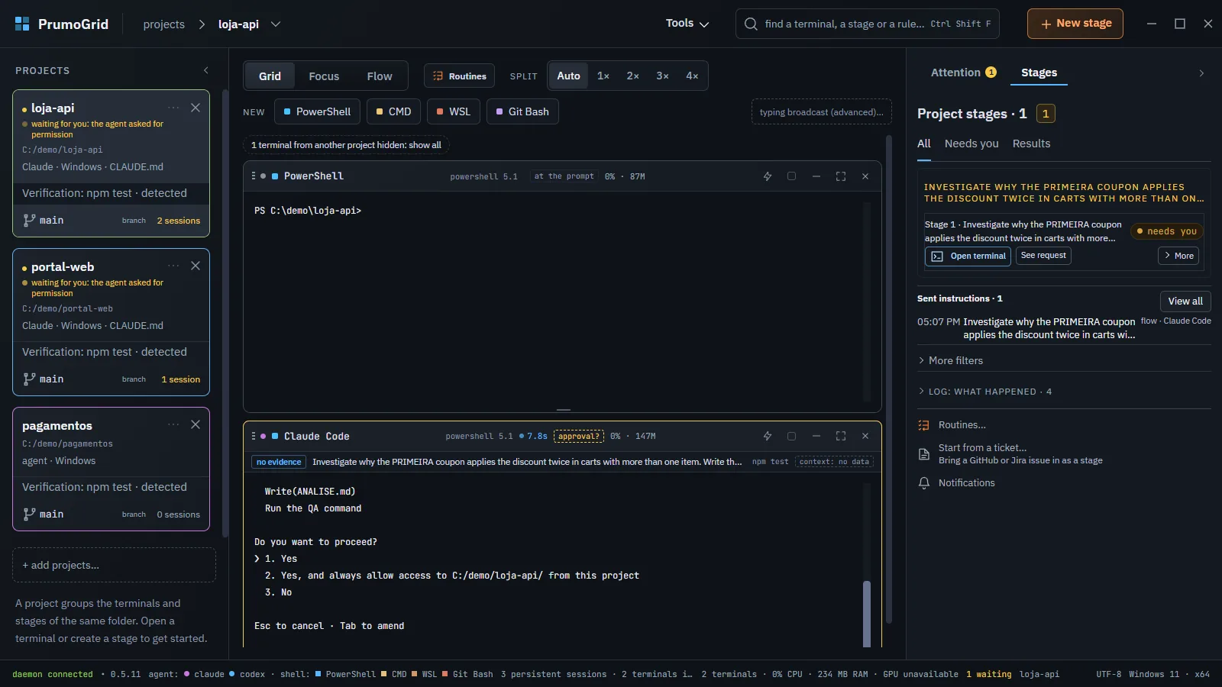This screenshot has width=1222, height=687.
Task: Close the PowerShell terminal pane
Action: click(865, 176)
